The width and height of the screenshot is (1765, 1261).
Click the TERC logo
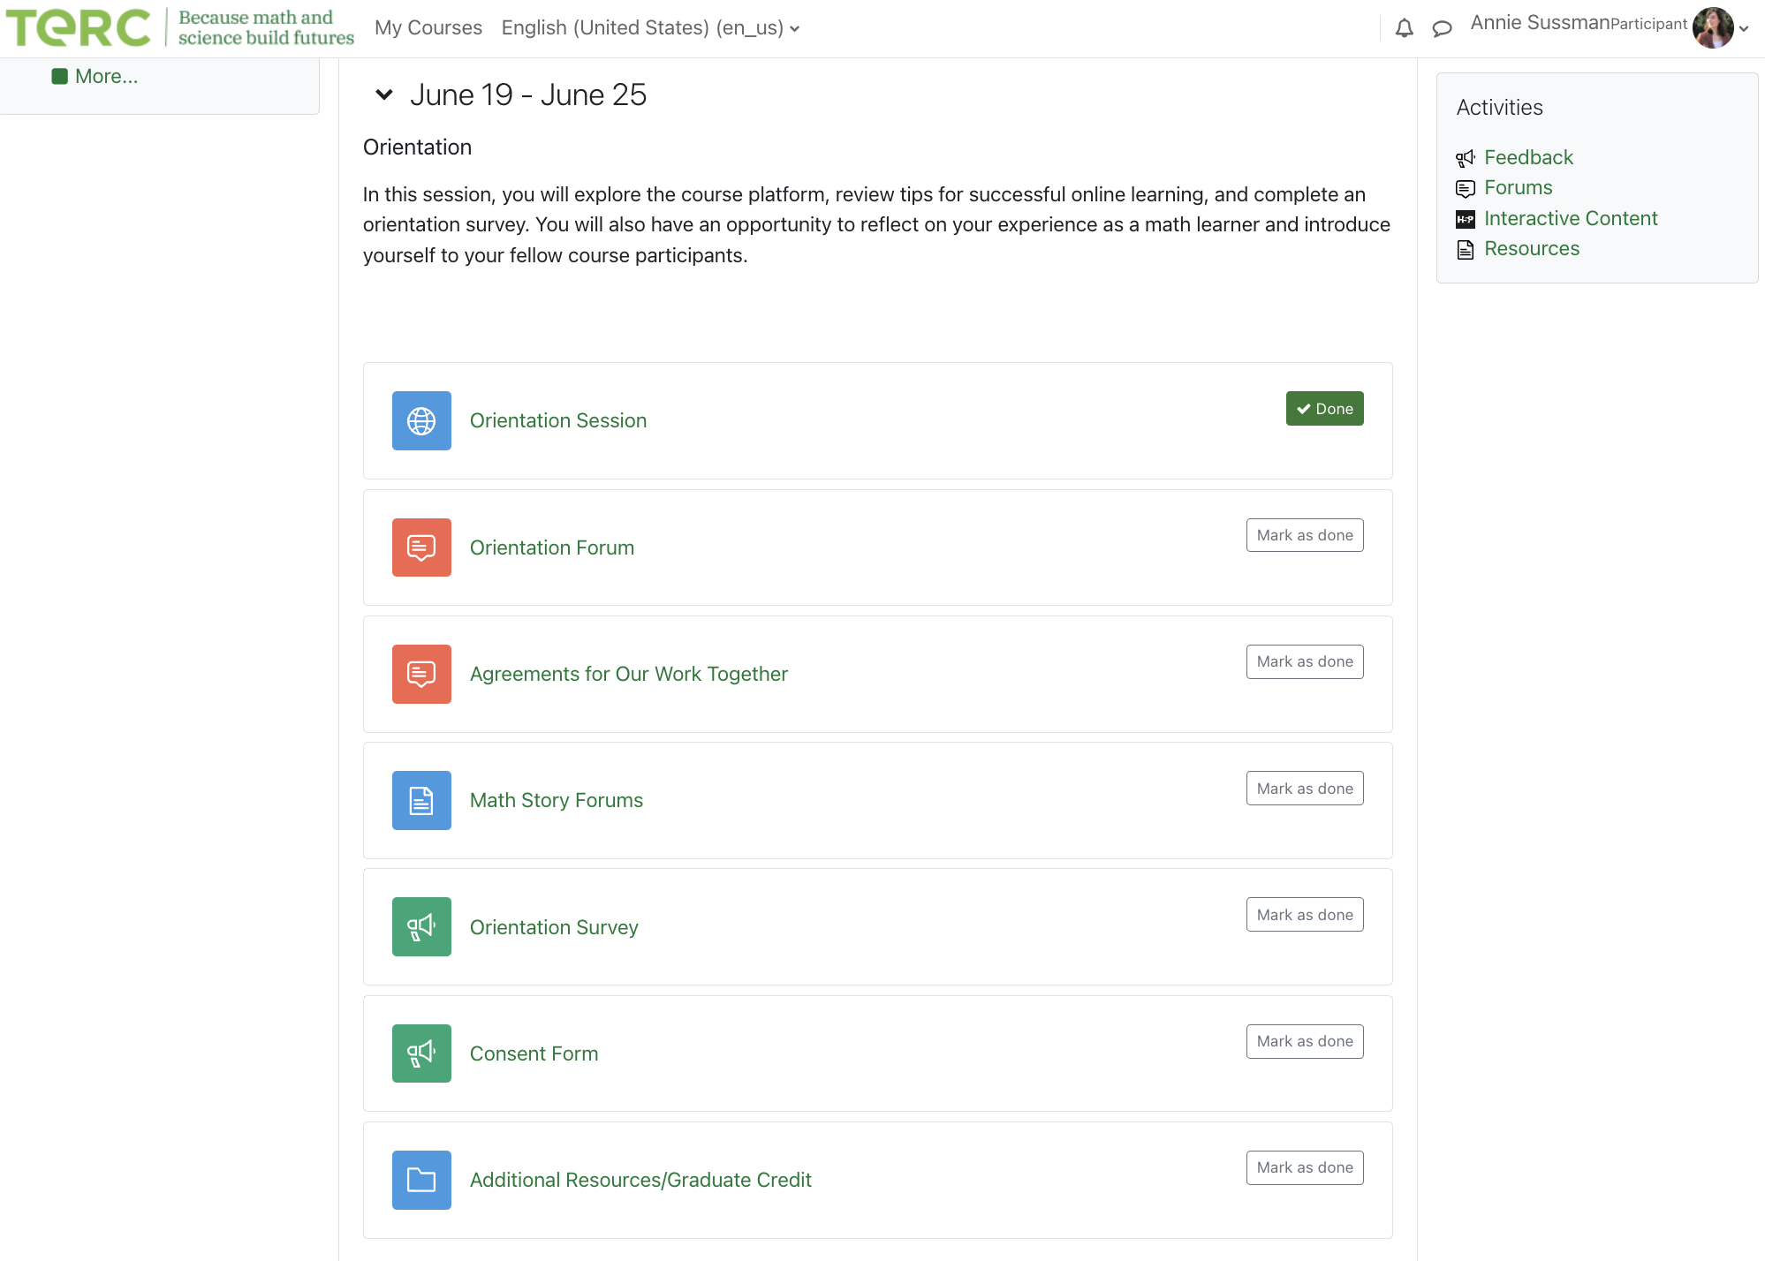pos(179,27)
